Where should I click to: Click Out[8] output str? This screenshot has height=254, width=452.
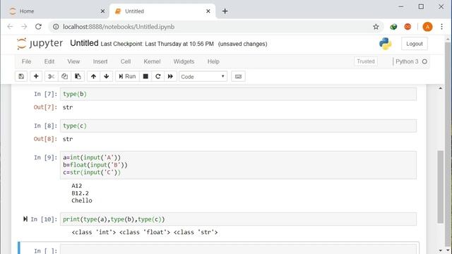pos(68,139)
